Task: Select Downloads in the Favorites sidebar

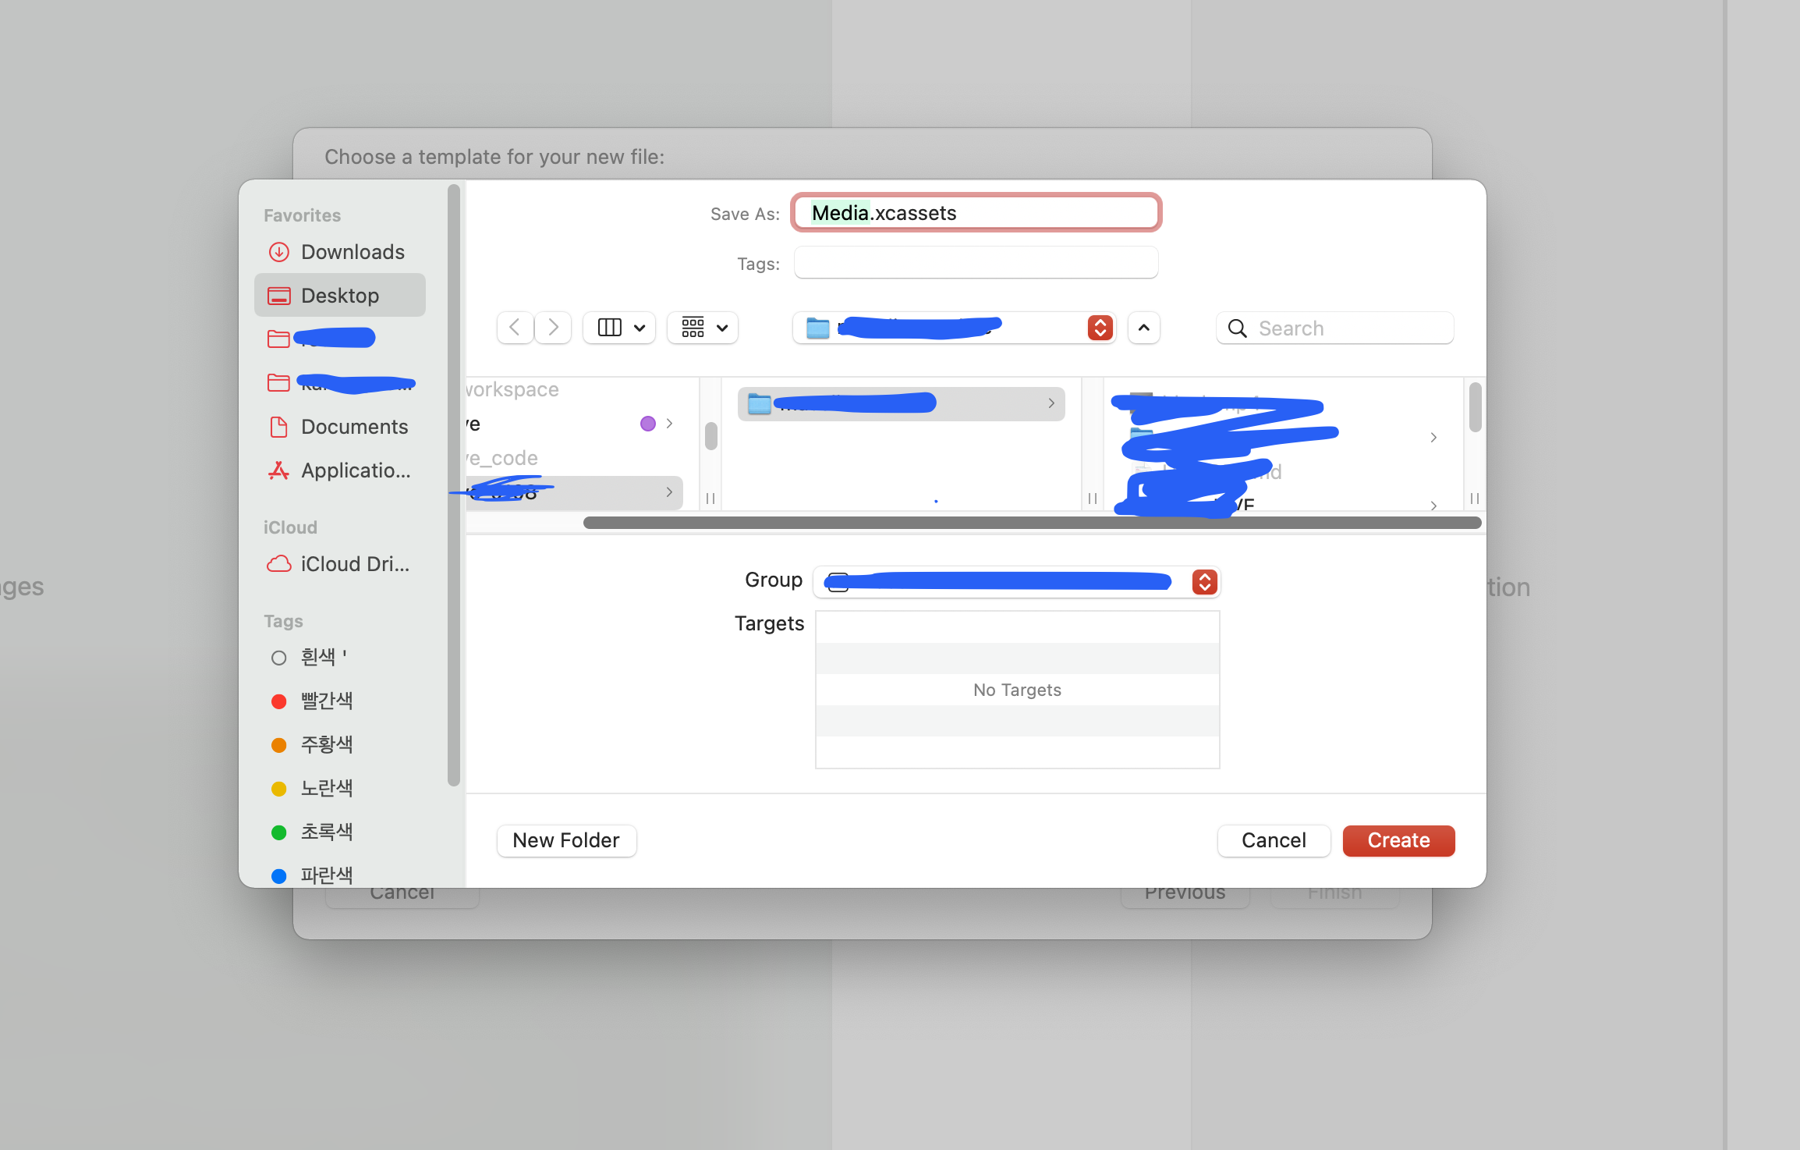Action: pos(352,252)
